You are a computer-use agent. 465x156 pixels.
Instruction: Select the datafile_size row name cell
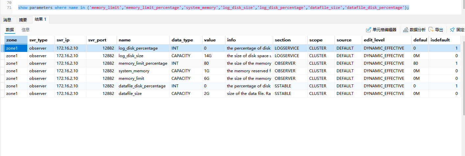(131, 94)
